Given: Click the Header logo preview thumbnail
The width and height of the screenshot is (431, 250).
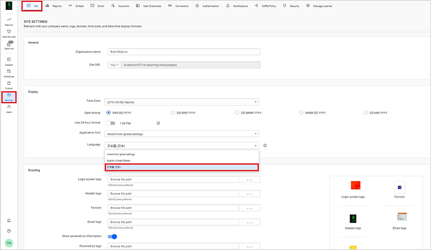Looking at the screenshot, I should coord(353,219).
